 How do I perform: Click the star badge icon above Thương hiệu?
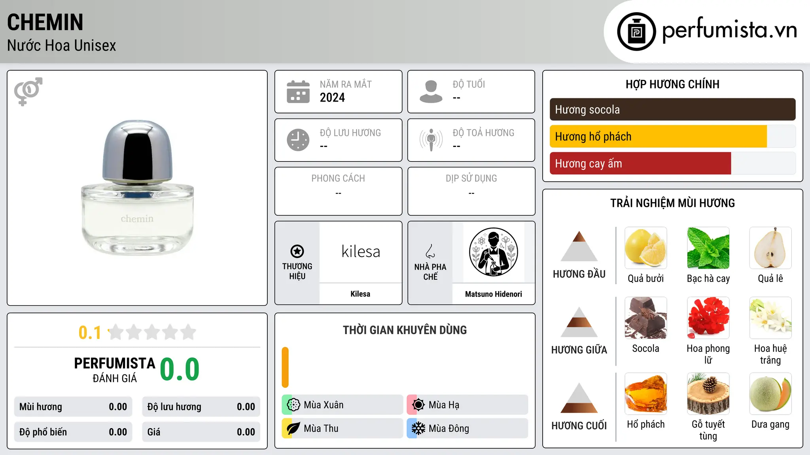click(x=297, y=251)
